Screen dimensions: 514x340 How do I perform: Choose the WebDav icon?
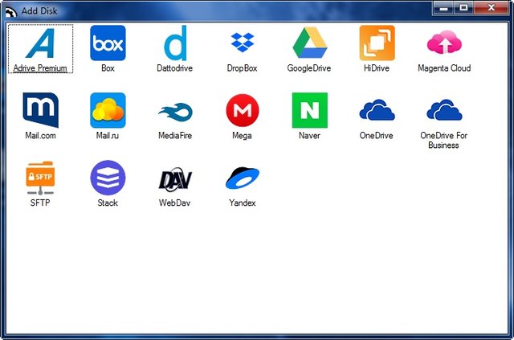(175, 178)
